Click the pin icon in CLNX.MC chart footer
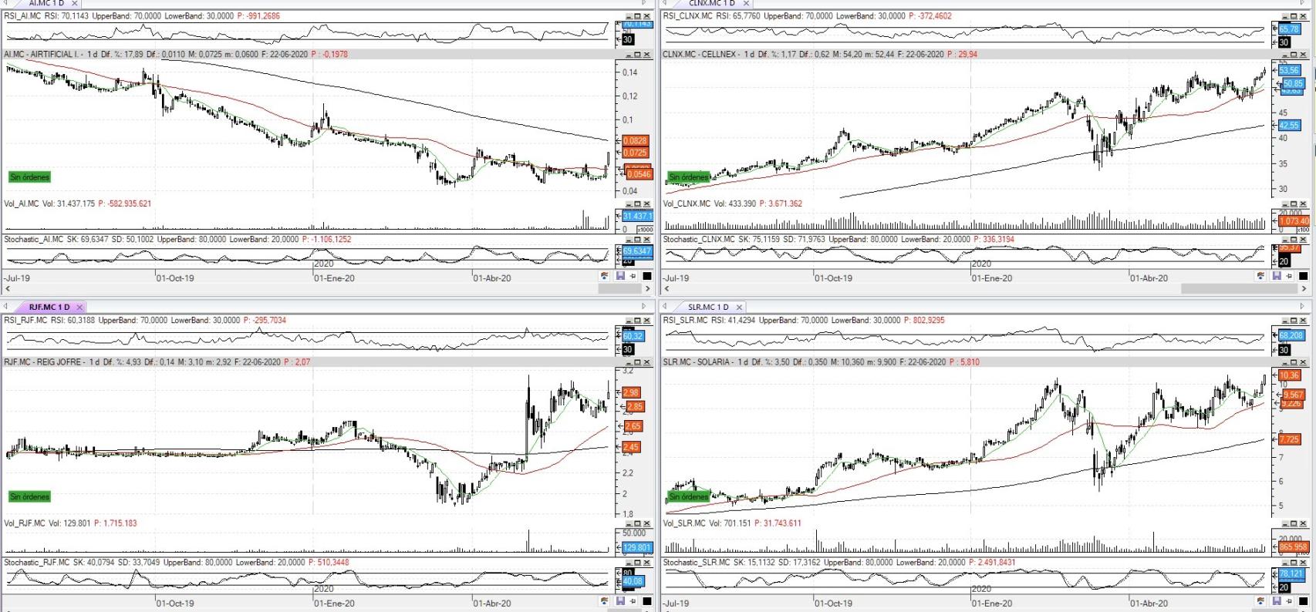This screenshot has height=612, width=1316. (1288, 276)
